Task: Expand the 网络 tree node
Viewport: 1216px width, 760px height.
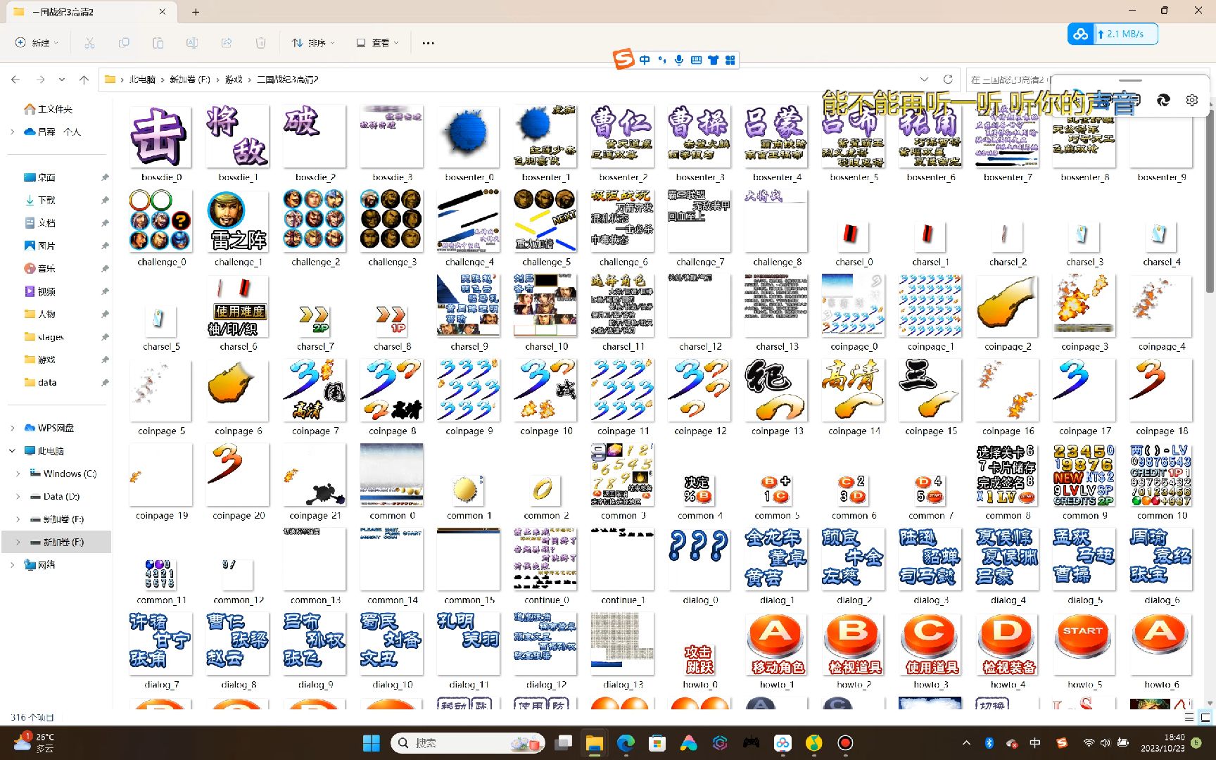Action: click(x=12, y=564)
